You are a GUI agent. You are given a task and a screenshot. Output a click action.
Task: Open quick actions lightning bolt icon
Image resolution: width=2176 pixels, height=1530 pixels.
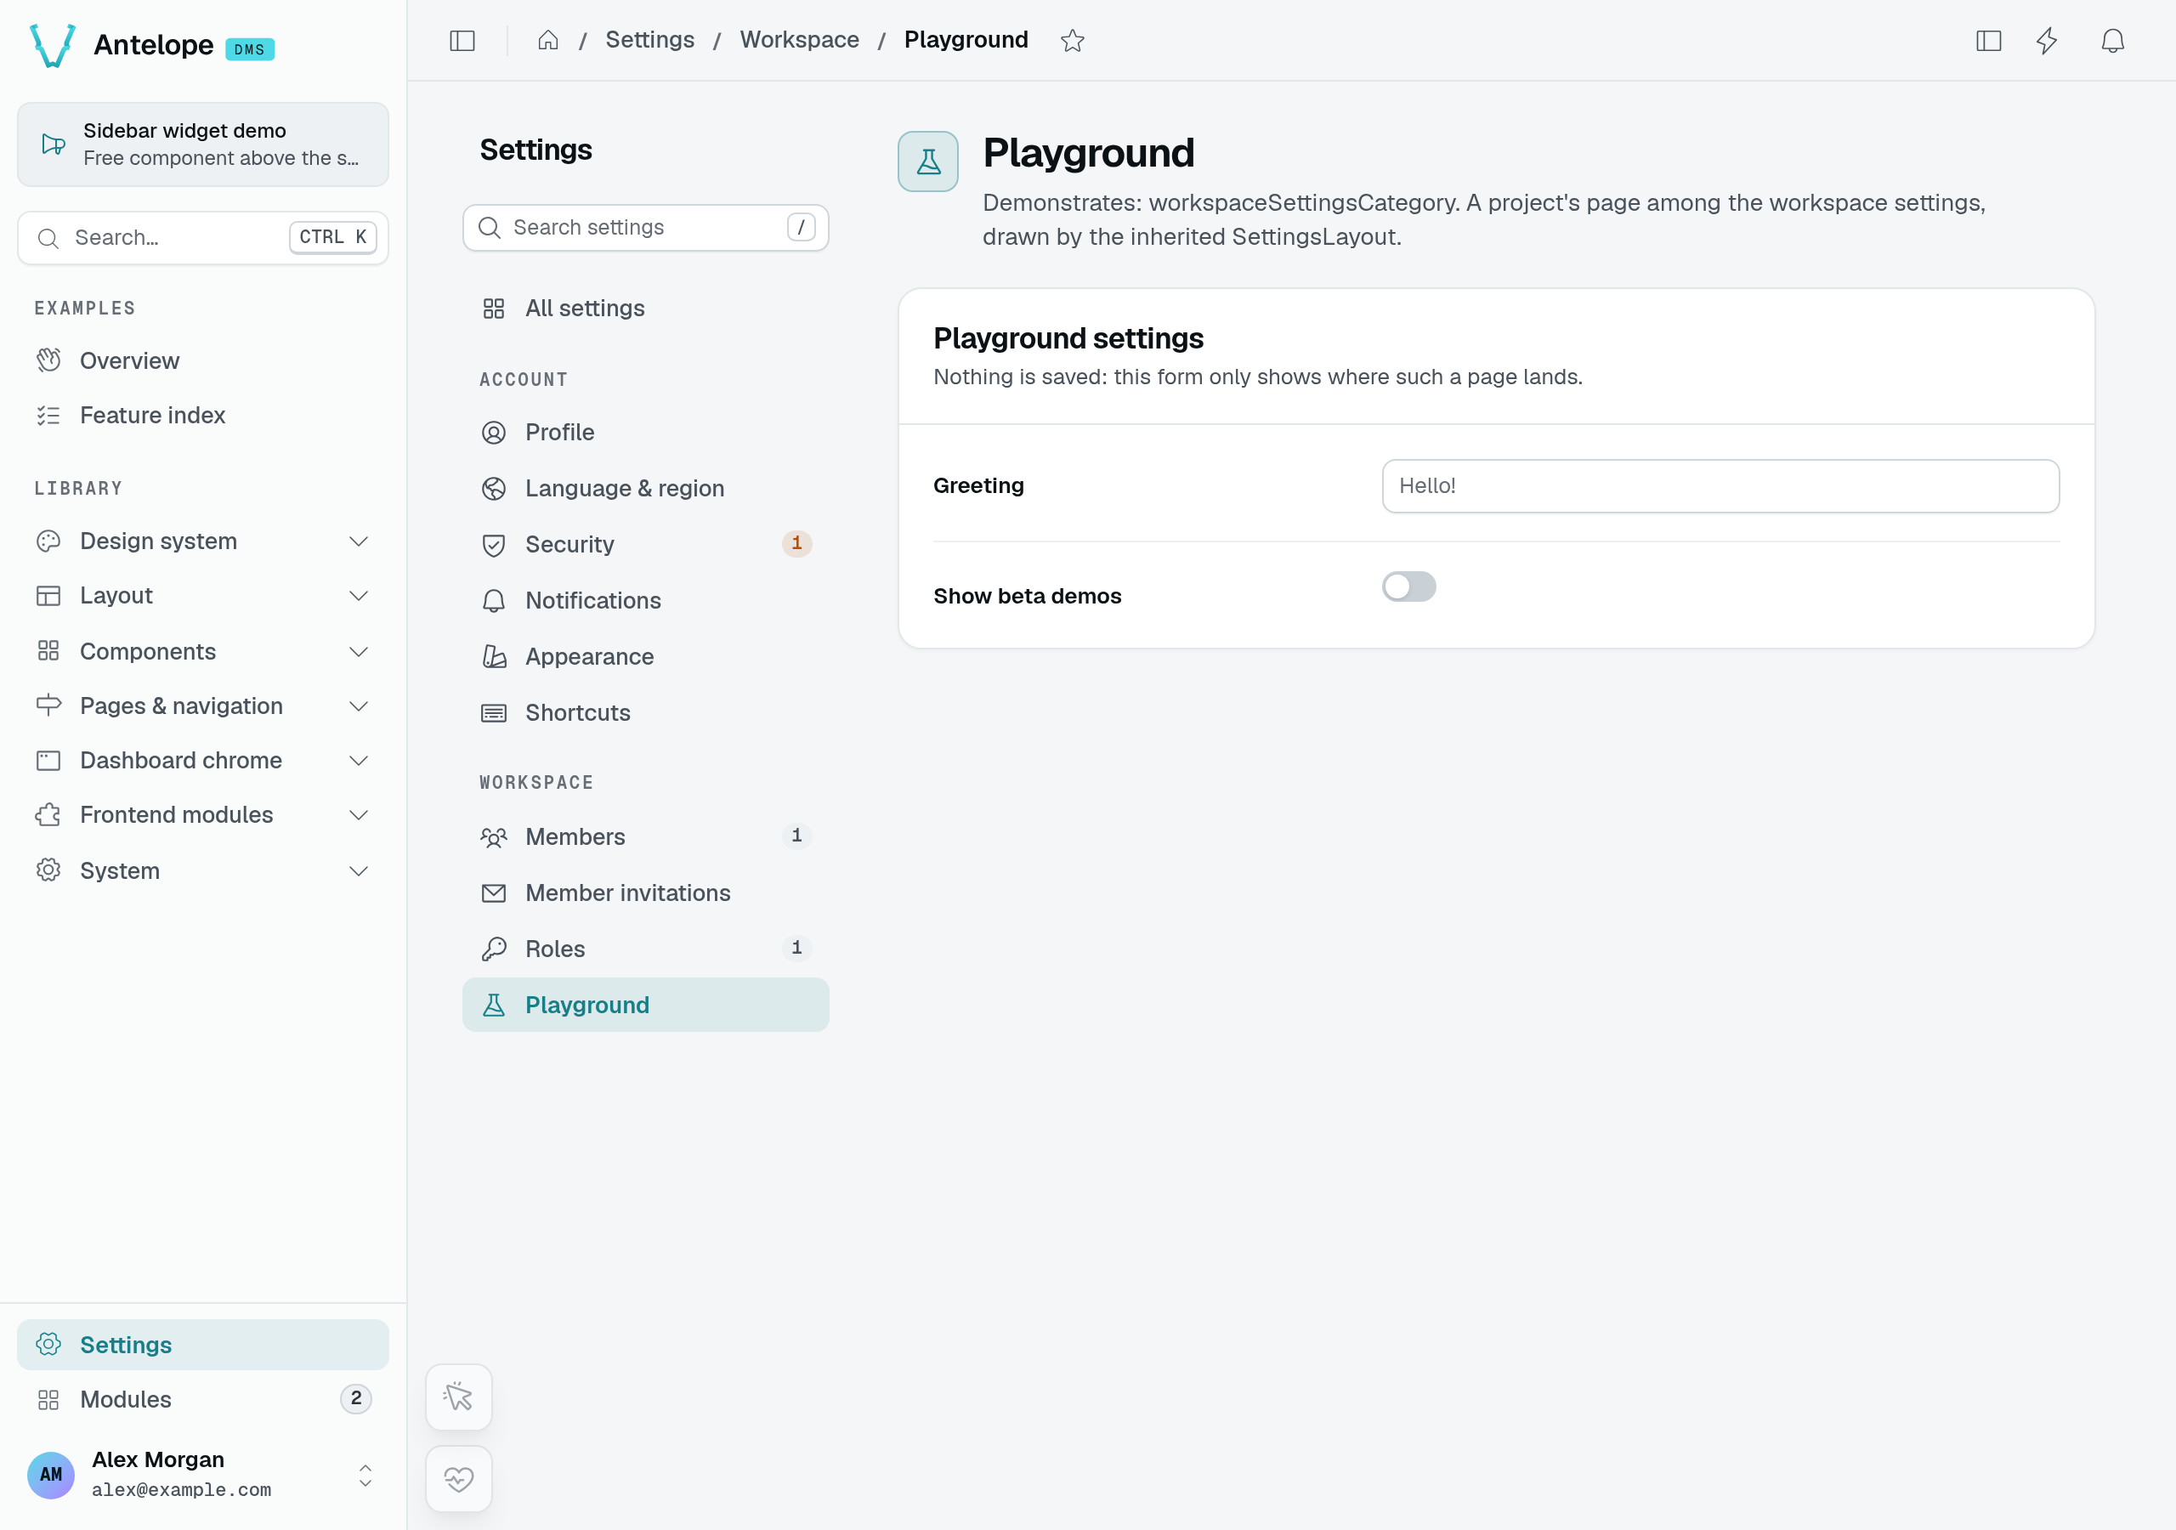(2047, 41)
